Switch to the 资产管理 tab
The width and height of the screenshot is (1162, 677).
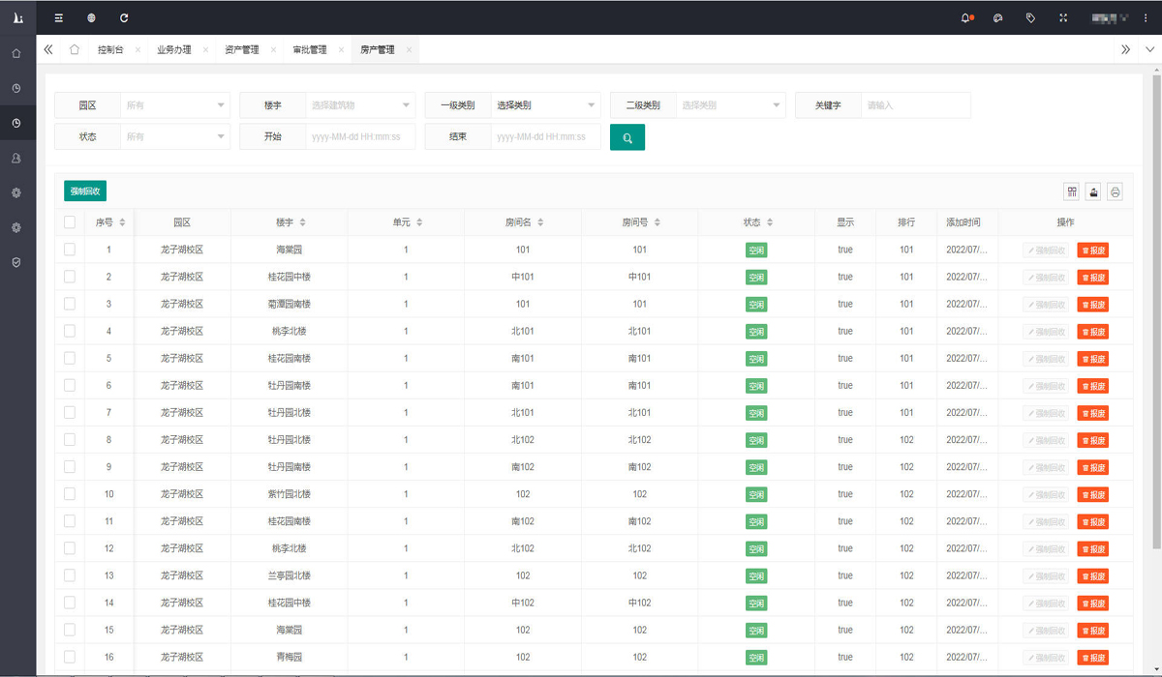(x=241, y=49)
